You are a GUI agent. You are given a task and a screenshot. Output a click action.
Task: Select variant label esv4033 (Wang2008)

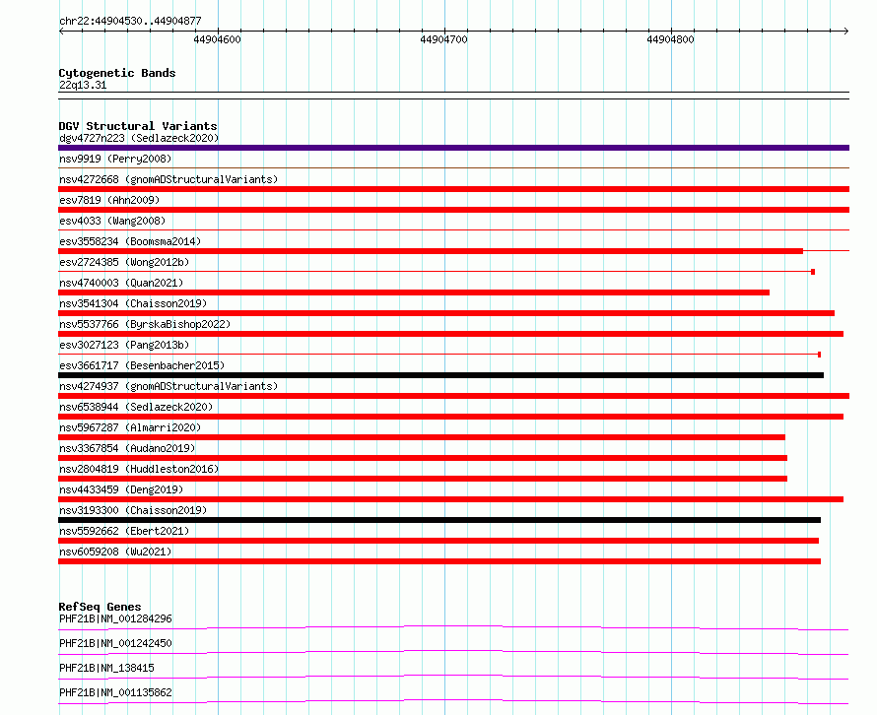112,221
